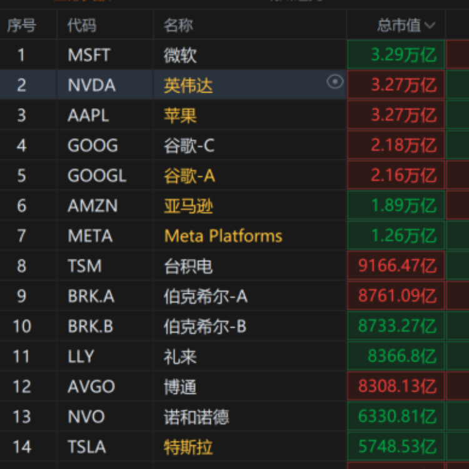Viewport: 469px width, 469px height.
Task: Click the 5748.53亿 market cap cell
Action: [x=396, y=446]
